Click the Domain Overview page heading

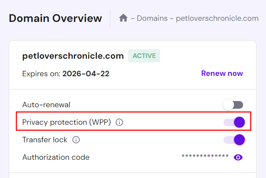point(55,18)
